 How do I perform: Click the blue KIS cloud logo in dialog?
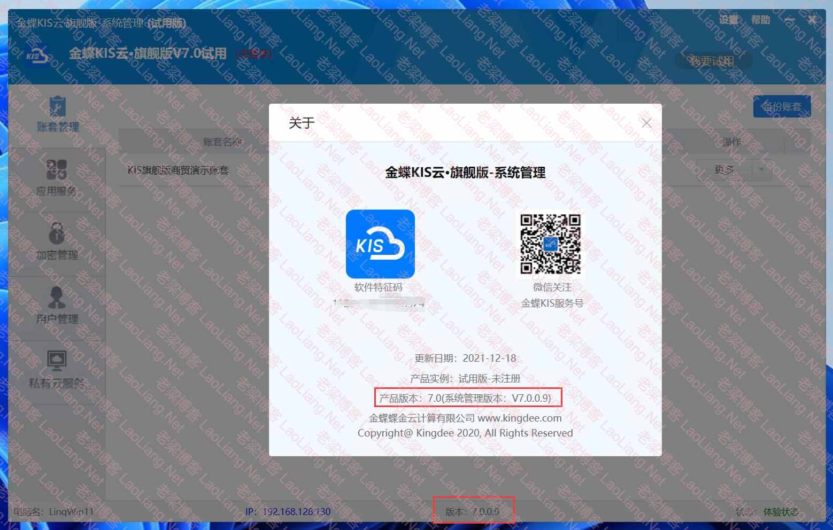point(380,244)
